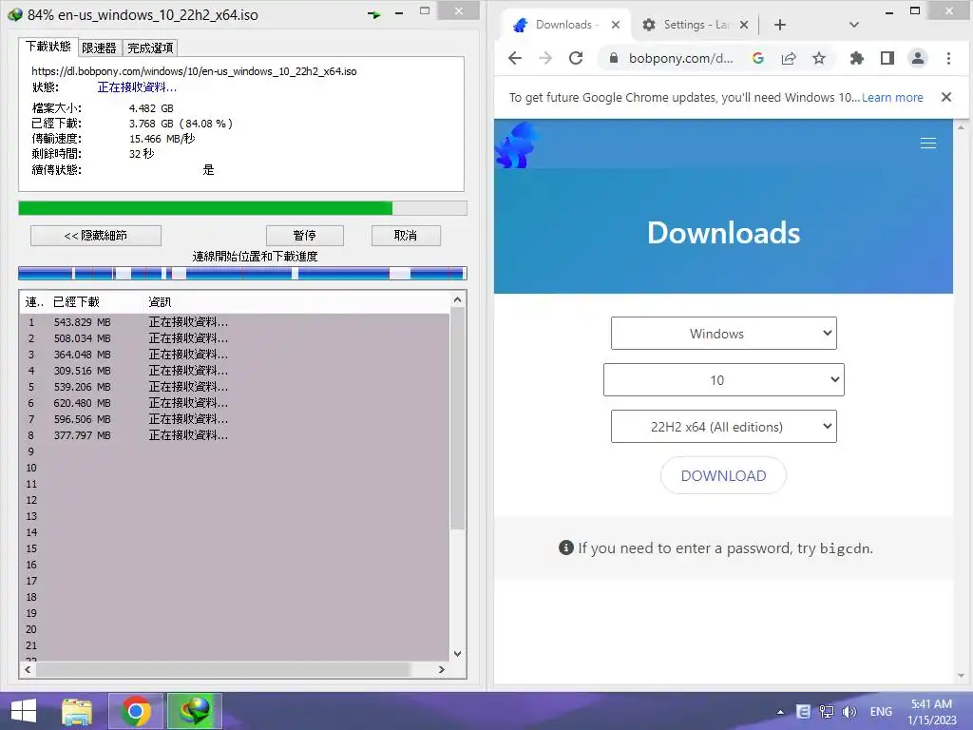This screenshot has height=730, width=973.
Task: Open the version 10 dropdown
Action: [x=723, y=380]
